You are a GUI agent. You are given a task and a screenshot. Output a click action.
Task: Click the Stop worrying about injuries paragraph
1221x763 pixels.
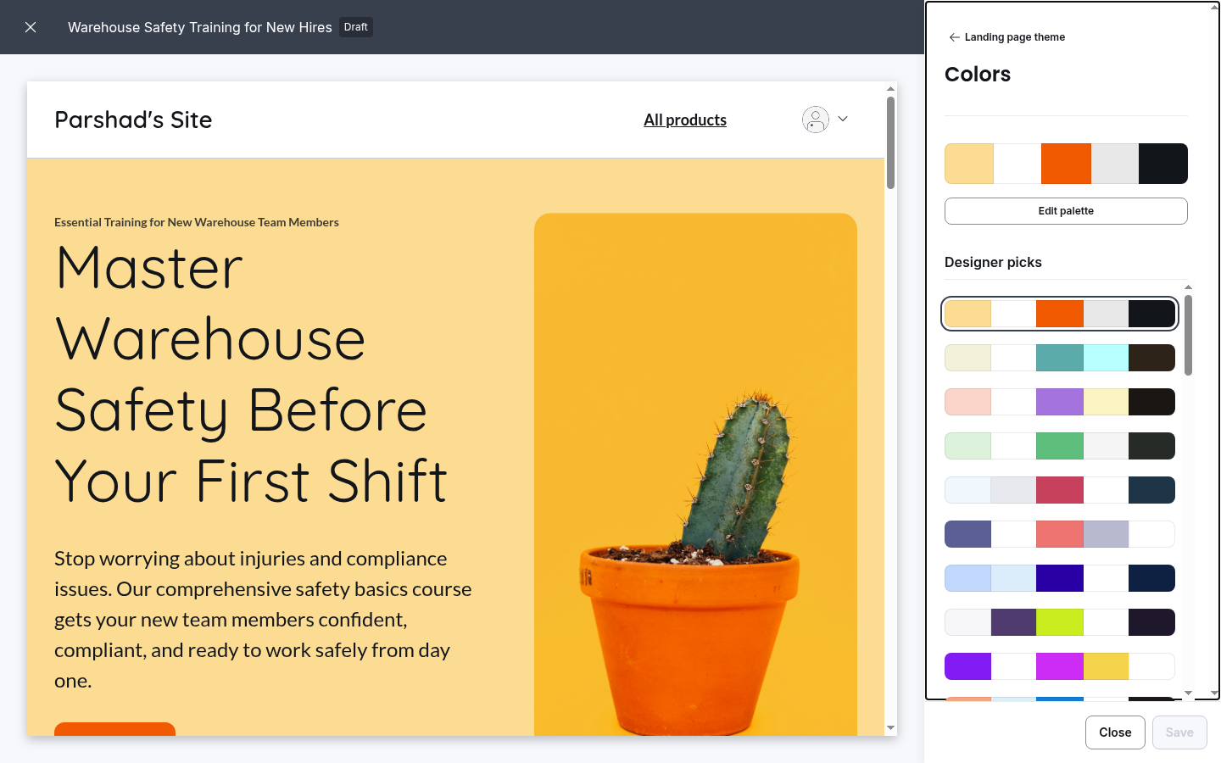tap(263, 620)
